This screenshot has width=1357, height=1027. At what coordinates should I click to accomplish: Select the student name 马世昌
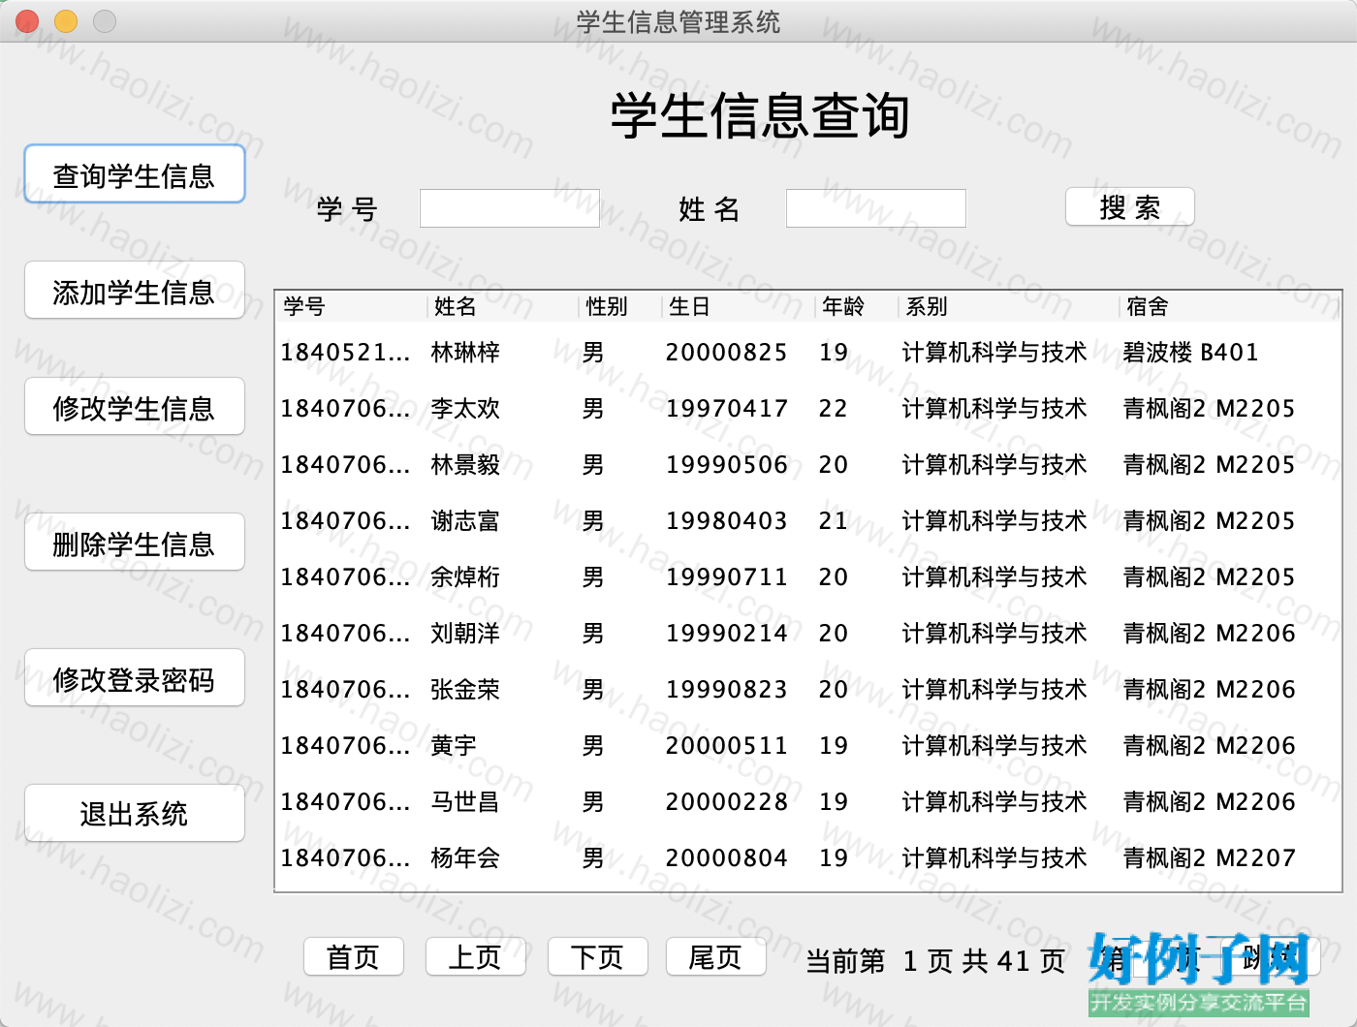click(x=465, y=802)
